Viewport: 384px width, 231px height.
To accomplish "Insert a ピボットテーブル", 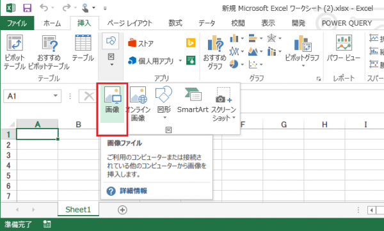I will 15,52.
